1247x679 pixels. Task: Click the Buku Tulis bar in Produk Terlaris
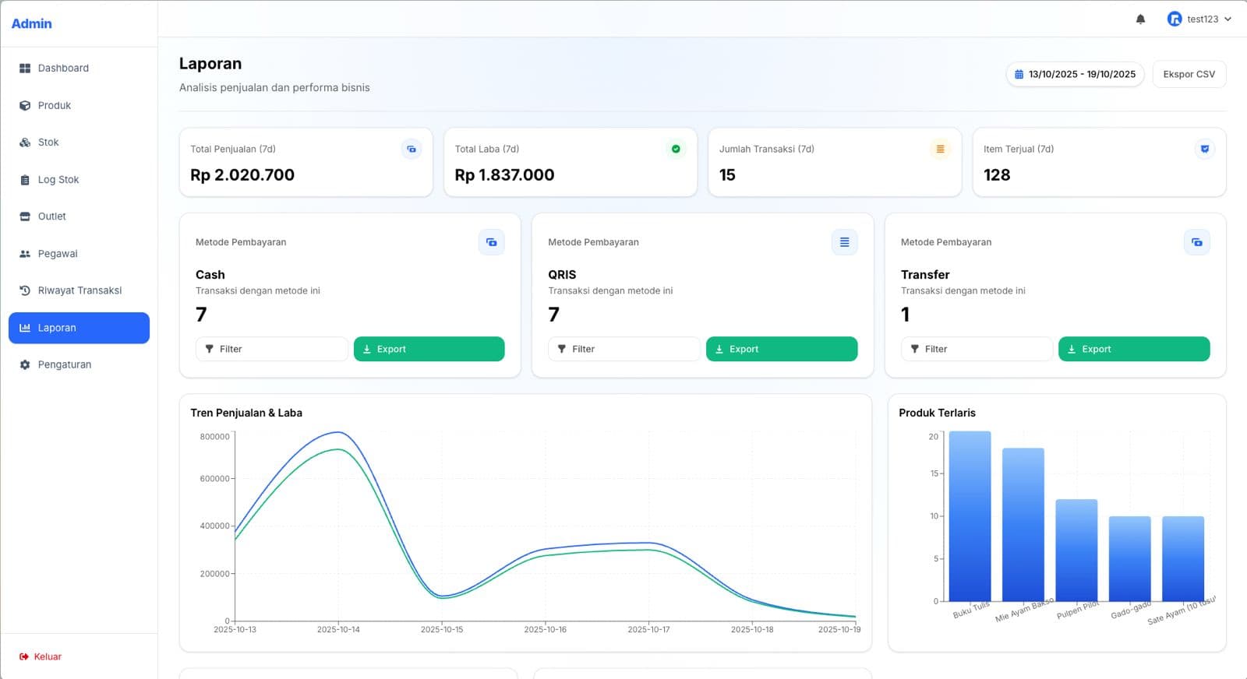coord(970,515)
